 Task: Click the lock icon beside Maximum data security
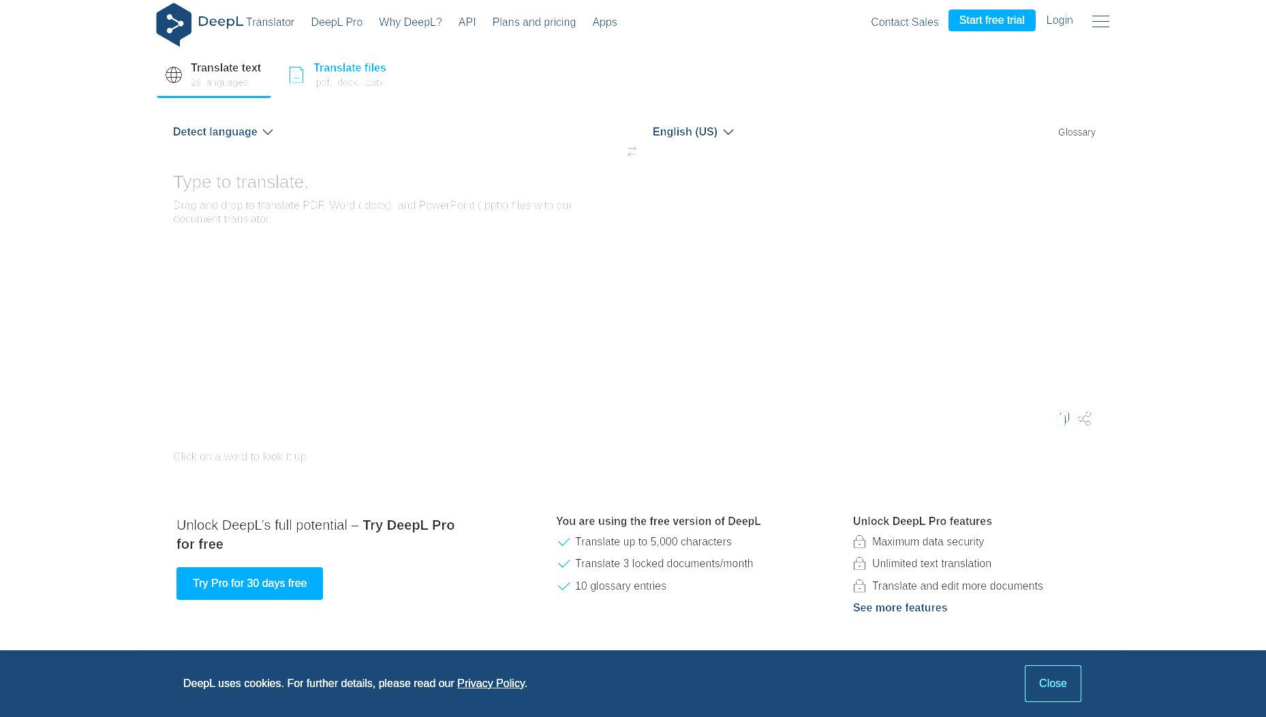pyautogui.click(x=859, y=542)
